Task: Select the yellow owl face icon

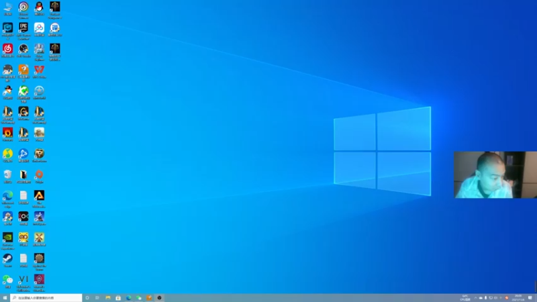Action: point(23,239)
